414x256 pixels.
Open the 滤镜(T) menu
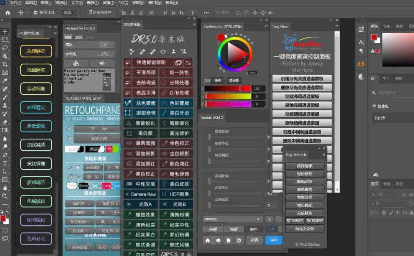pyautogui.click(x=108, y=3)
